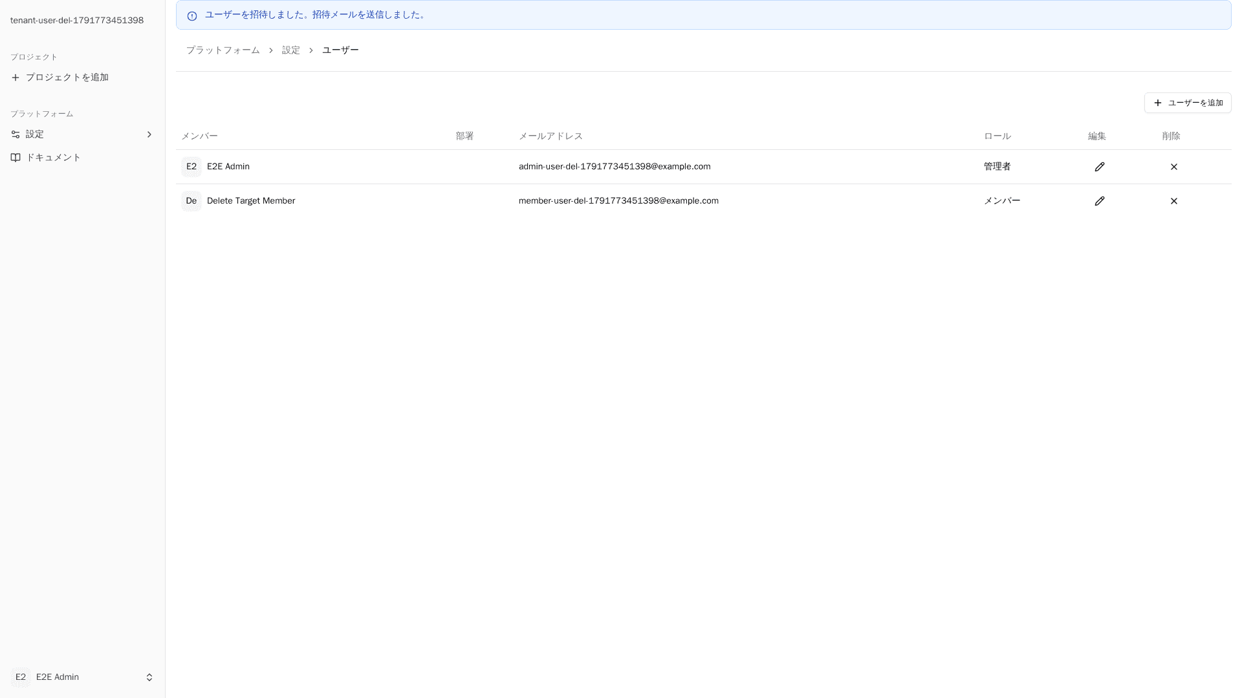This screenshot has height=698, width=1242.
Task: Go to プラットフォーム breadcrumb
Action: 223,50
